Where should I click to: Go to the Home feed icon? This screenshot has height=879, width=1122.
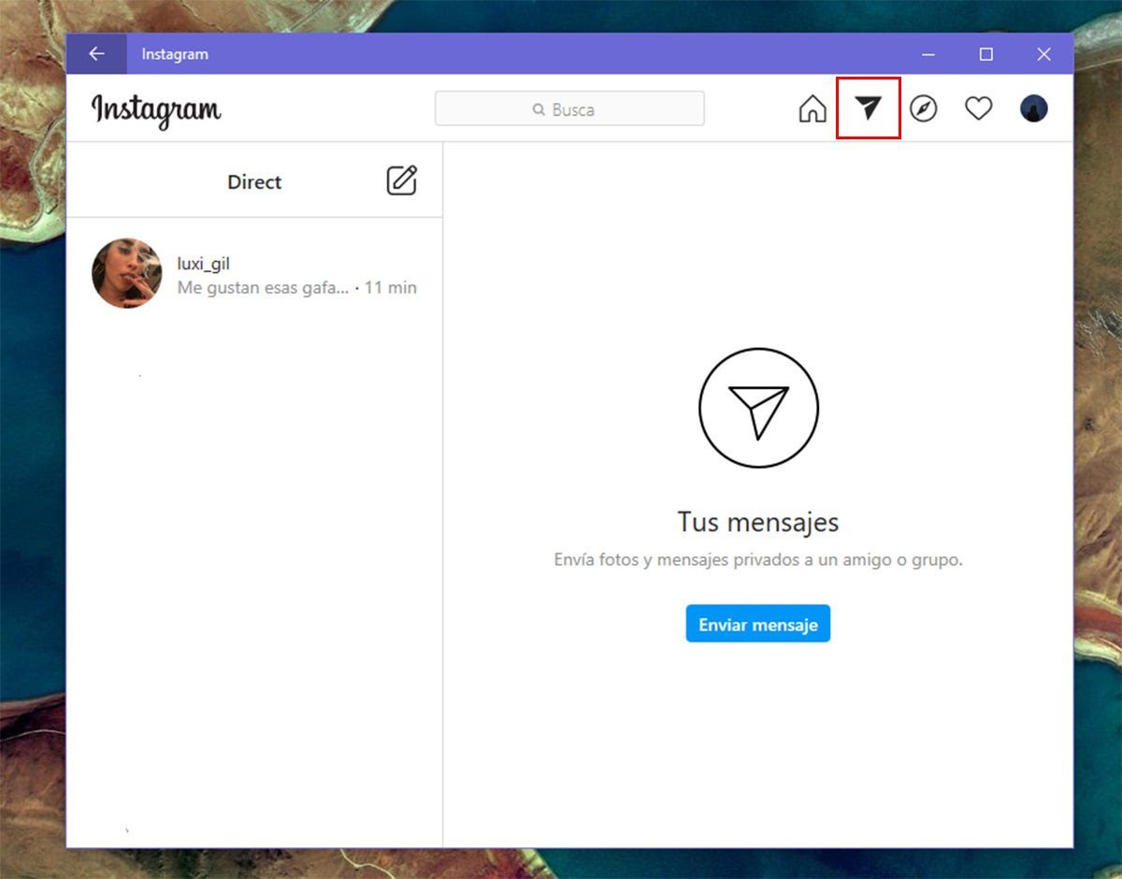813,109
